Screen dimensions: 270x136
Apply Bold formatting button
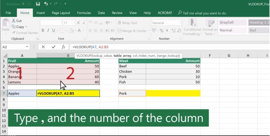click(43, 31)
